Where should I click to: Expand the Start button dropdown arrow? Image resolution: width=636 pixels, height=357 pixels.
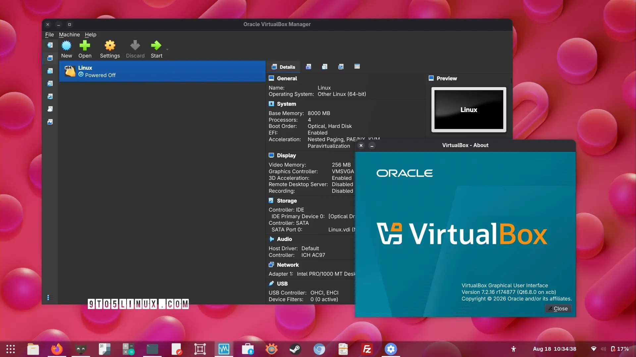(x=167, y=50)
